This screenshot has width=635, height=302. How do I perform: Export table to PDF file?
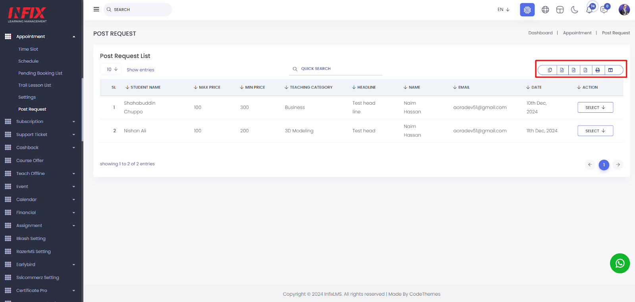click(585, 70)
